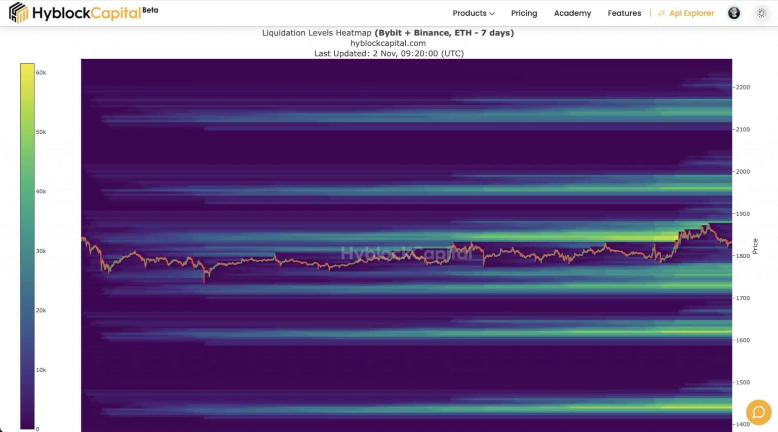
Task: Open the user profile avatar
Action: (x=733, y=13)
